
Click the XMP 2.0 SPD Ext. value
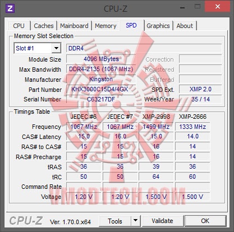click(x=200, y=89)
